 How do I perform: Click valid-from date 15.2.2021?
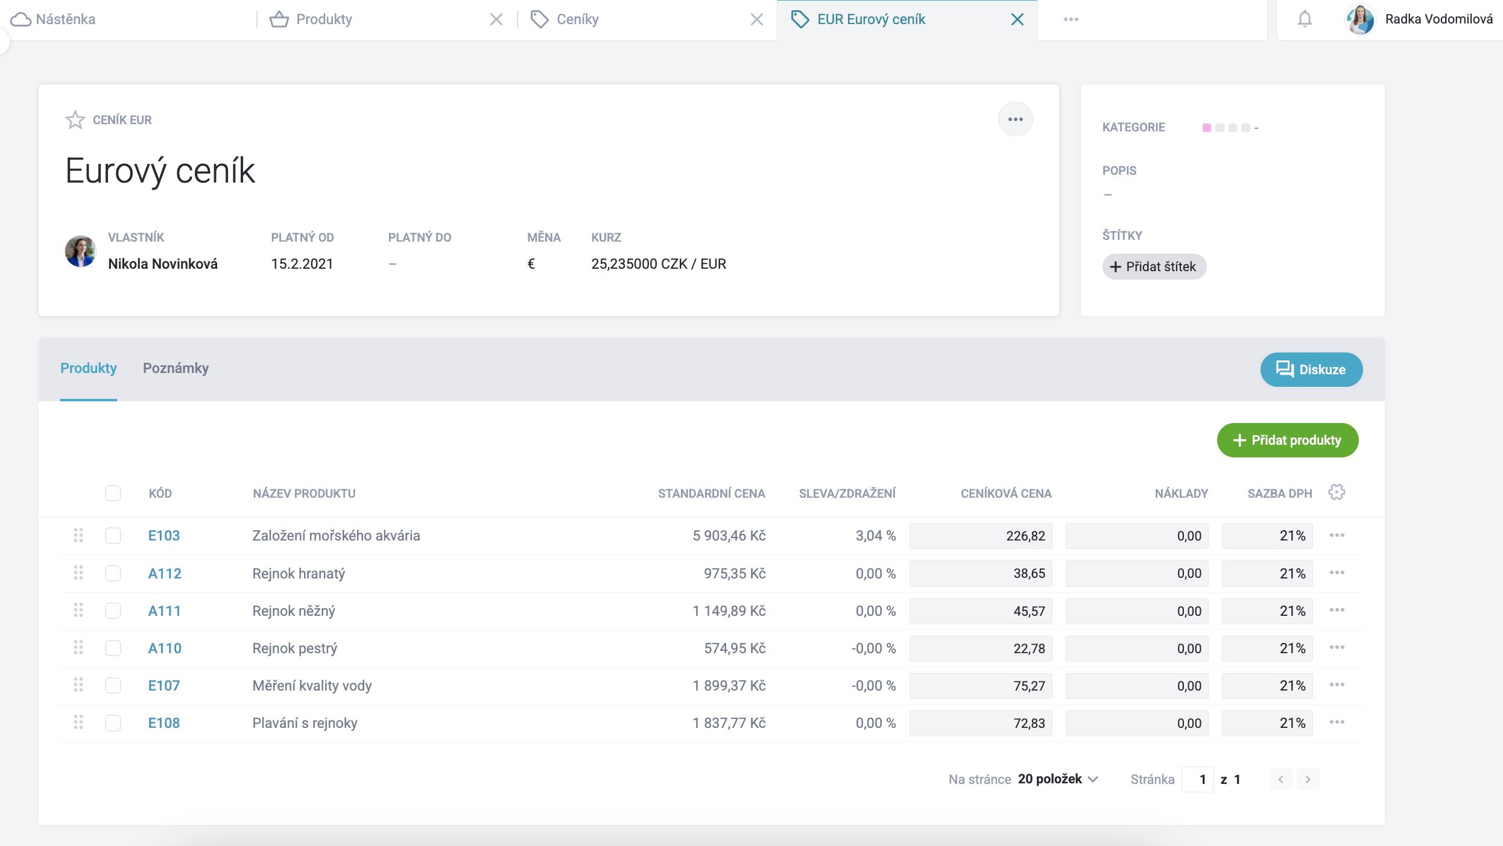tap(302, 264)
